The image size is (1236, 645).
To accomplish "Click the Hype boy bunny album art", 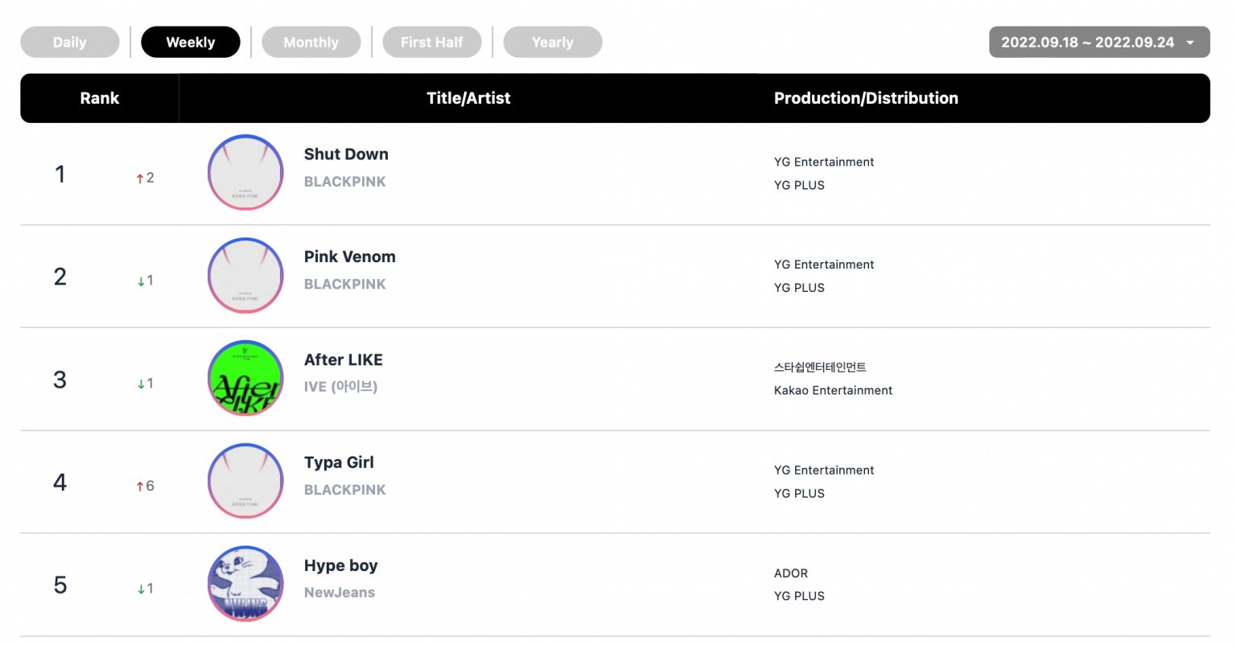I will tap(245, 585).
